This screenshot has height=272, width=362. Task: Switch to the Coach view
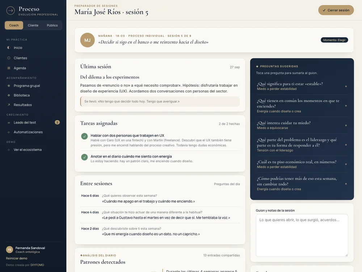pos(14,25)
